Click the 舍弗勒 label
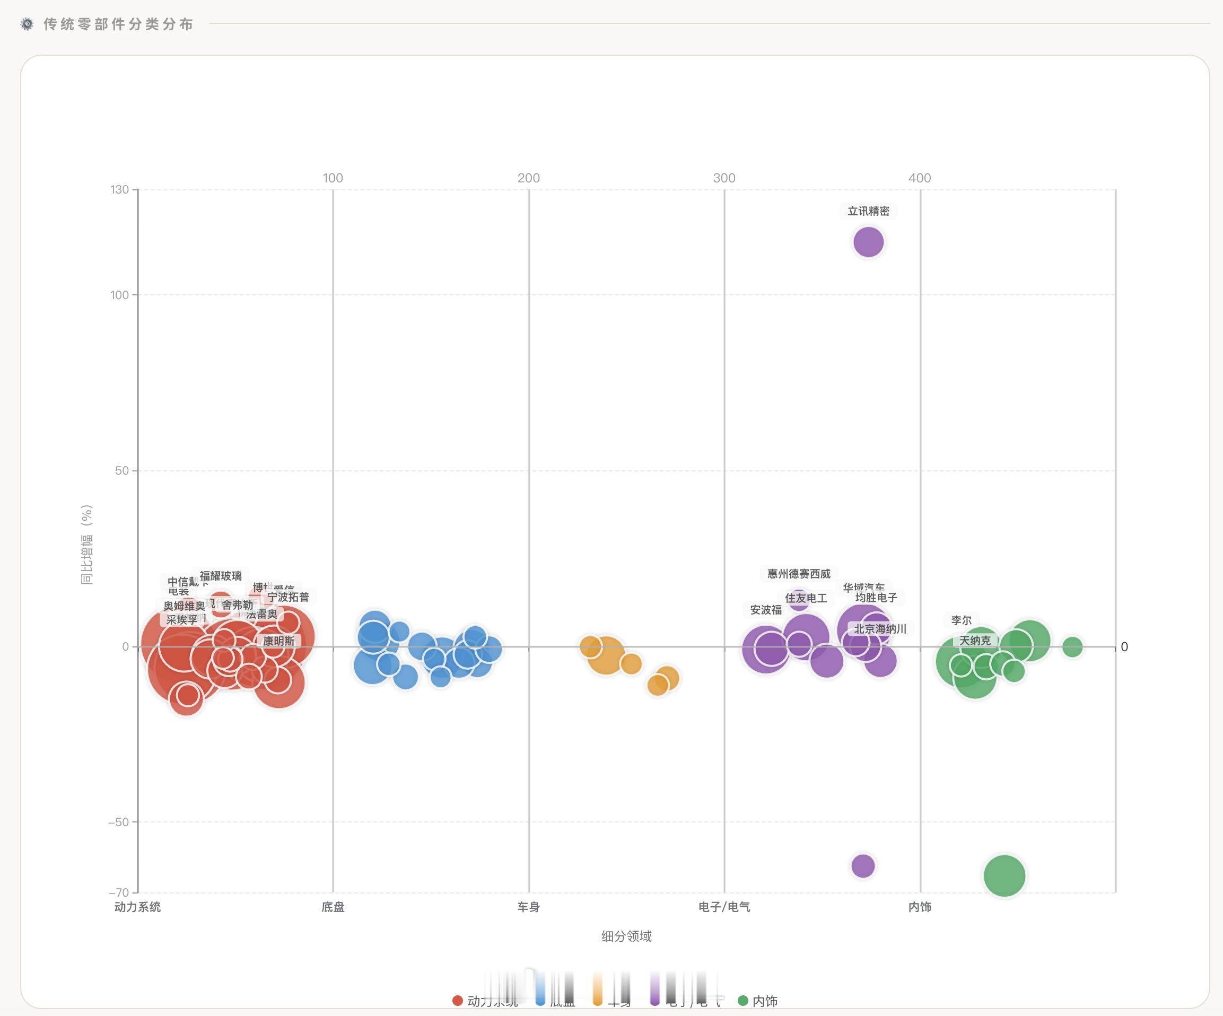The image size is (1223, 1016). click(238, 605)
